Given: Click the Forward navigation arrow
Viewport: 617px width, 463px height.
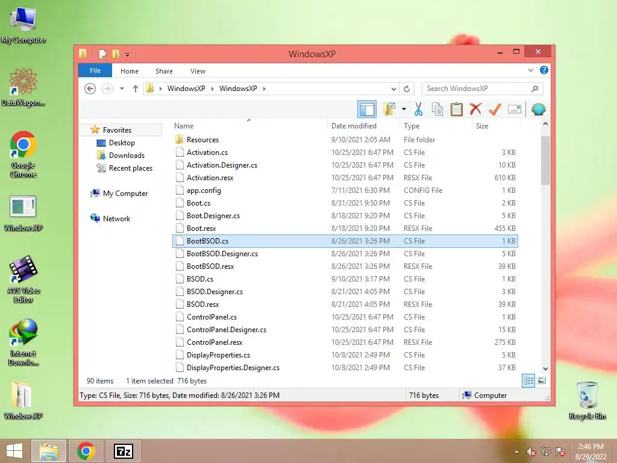Looking at the screenshot, I should coord(107,89).
